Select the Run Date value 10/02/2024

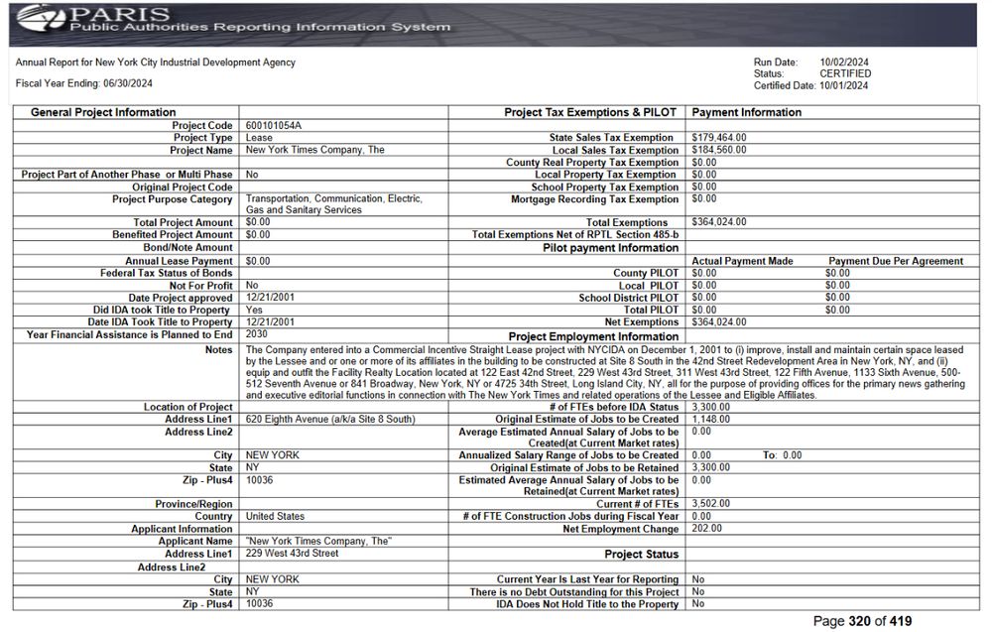844,62
